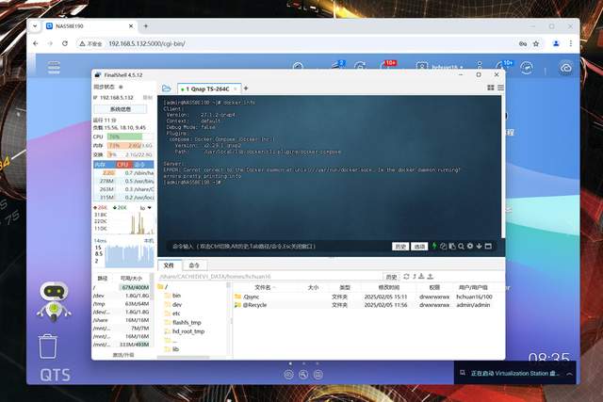Open the QTS main menu hamburger

pyautogui.click(x=55, y=68)
